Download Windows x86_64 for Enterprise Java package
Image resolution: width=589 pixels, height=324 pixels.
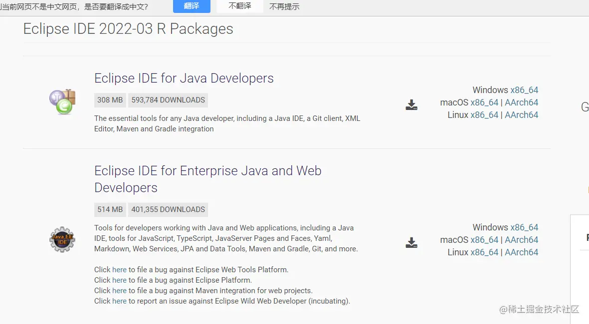pos(524,227)
